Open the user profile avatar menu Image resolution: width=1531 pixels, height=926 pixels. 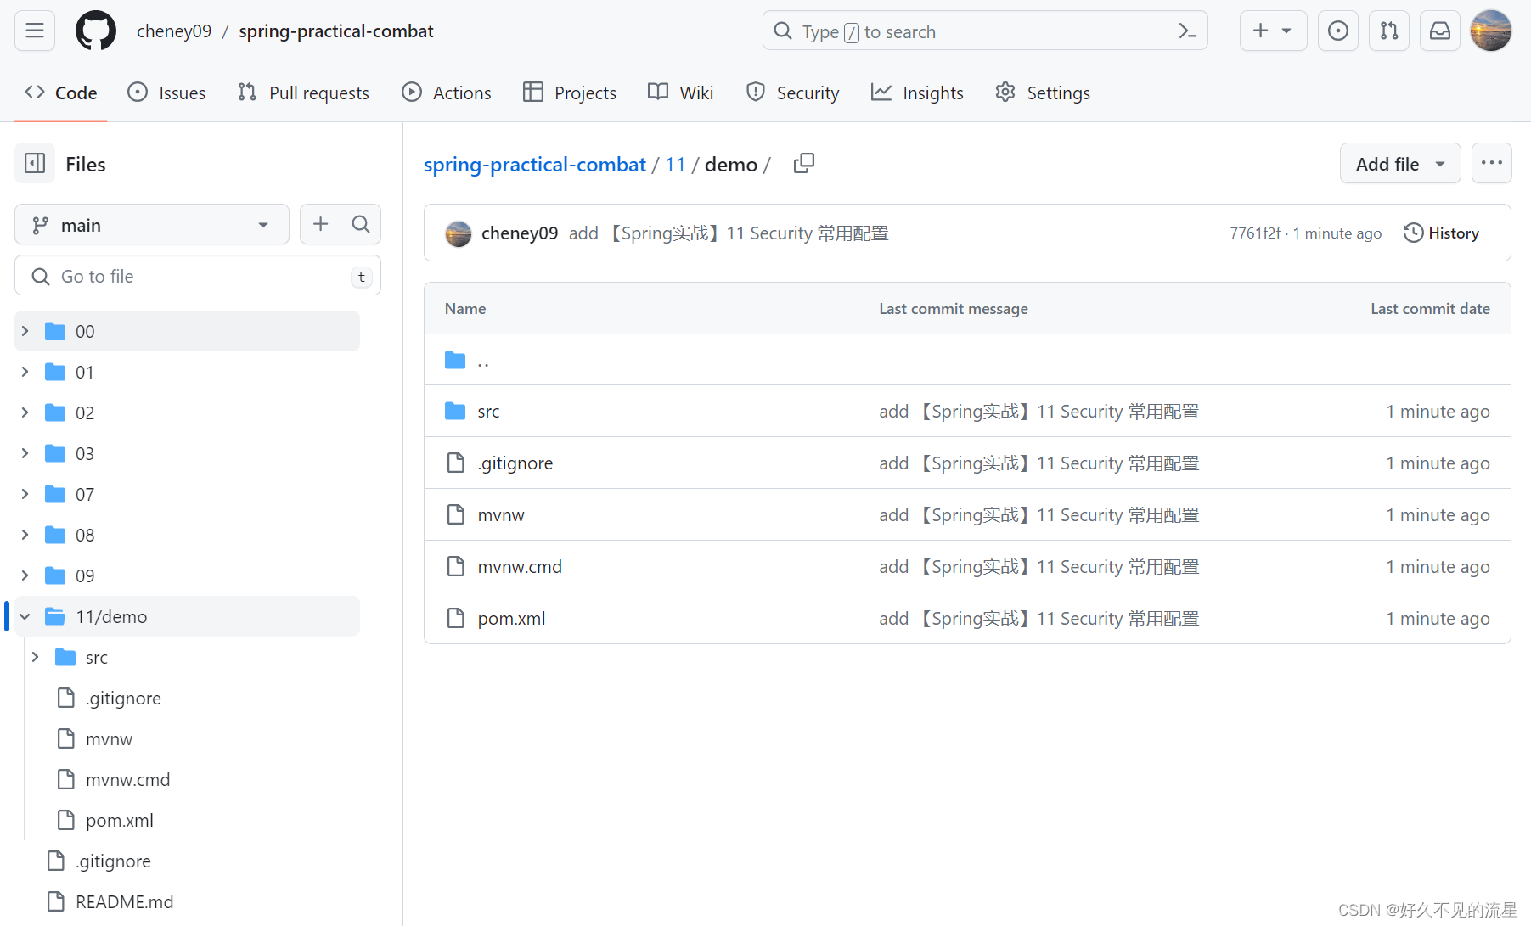pos(1491,31)
